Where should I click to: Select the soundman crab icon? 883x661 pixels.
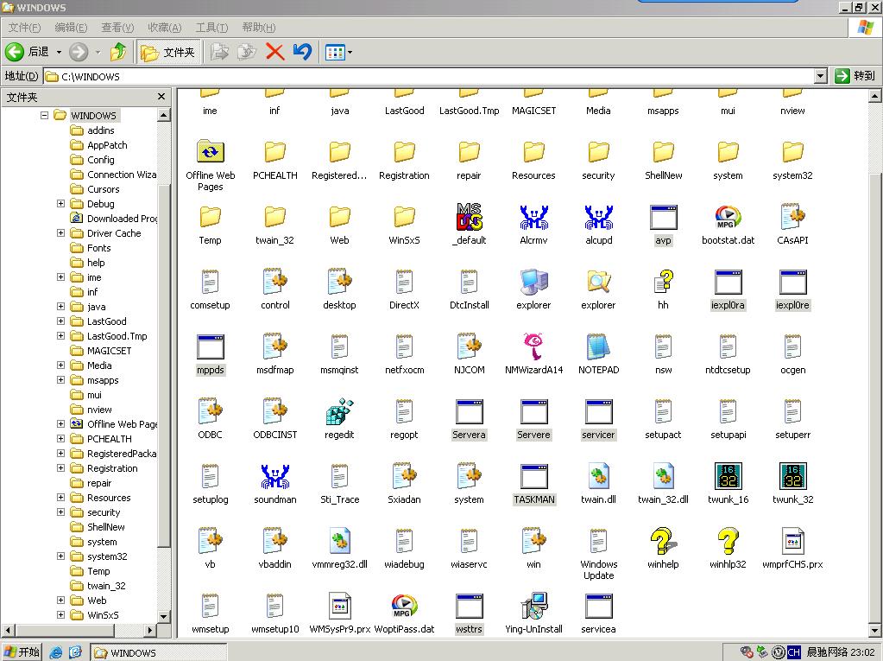tap(274, 478)
